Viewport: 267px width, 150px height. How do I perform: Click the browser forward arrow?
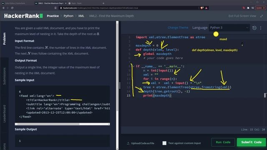coord(8,8)
